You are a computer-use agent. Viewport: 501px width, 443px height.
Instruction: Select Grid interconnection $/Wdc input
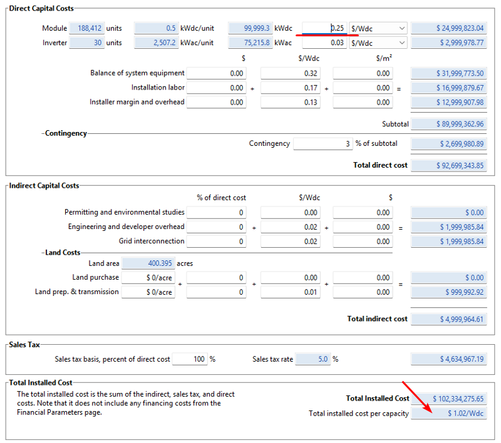290,242
